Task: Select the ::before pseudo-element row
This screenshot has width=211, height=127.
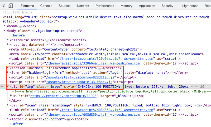Action: coord(17,35)
